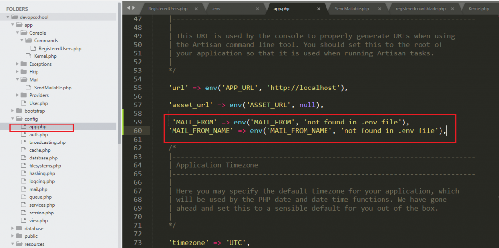Viewport: 499px width, 248px height.
Task: Open the Kernel.php tab
Action: tap(480, 9)
